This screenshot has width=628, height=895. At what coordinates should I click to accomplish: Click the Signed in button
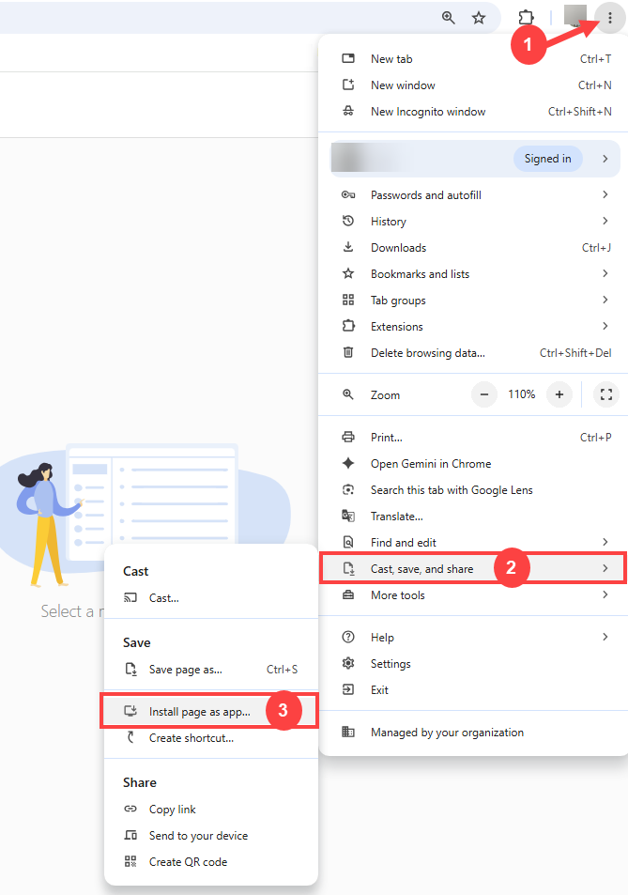pyautogui.click(x=547, y=159)
